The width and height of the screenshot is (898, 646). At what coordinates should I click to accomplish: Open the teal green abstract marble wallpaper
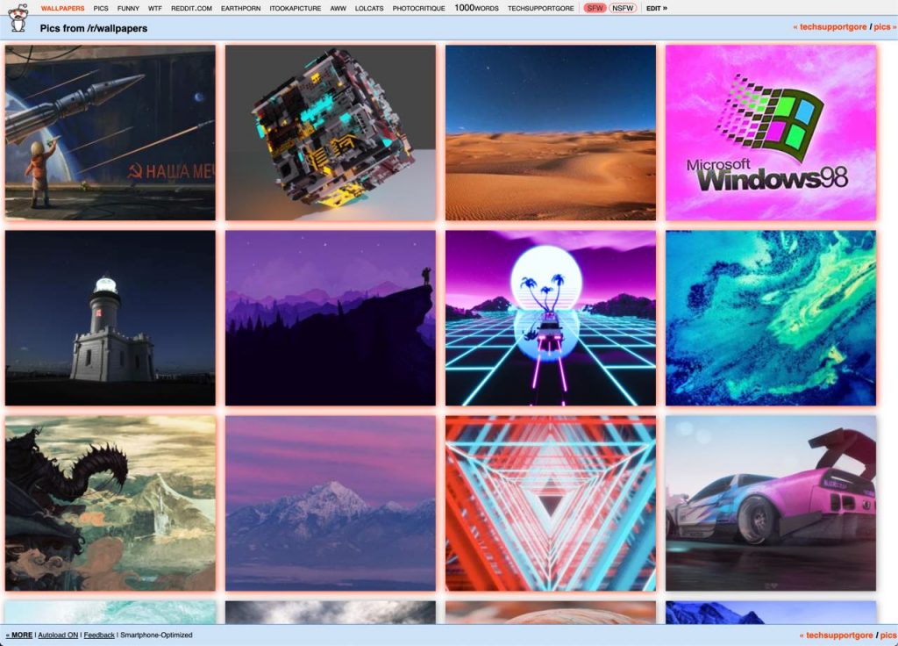[x=771, y=318]
